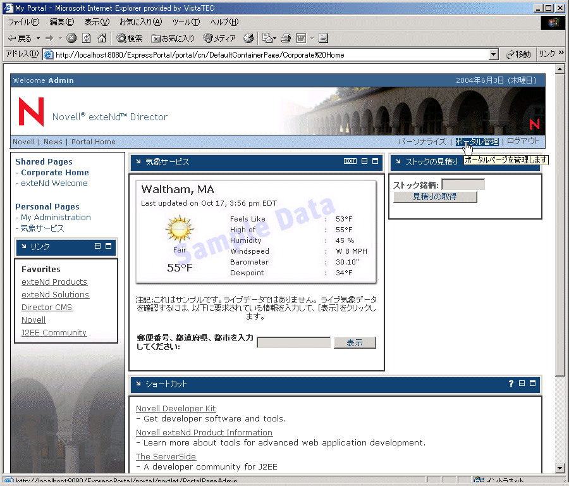This screenshot has width=569, height=486.
Task: Open The ServerSide link
Action: coord(166,456)
